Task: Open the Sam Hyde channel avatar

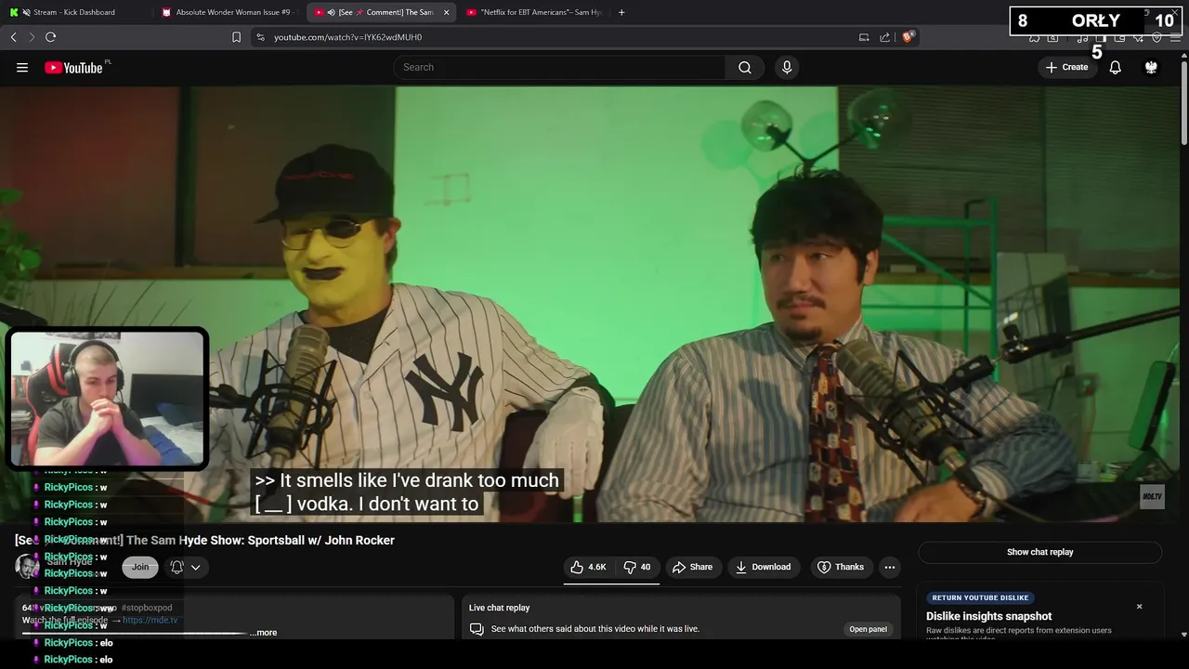Action: [27, 566]
